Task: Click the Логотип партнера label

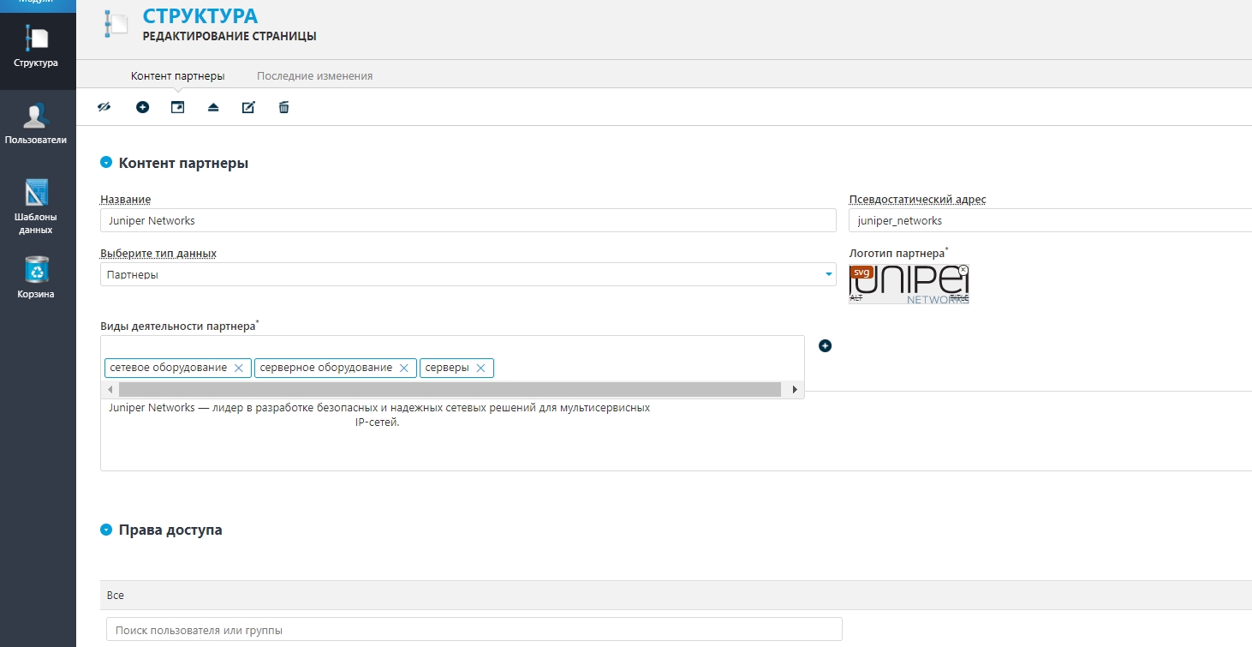Action: (897, 253)
